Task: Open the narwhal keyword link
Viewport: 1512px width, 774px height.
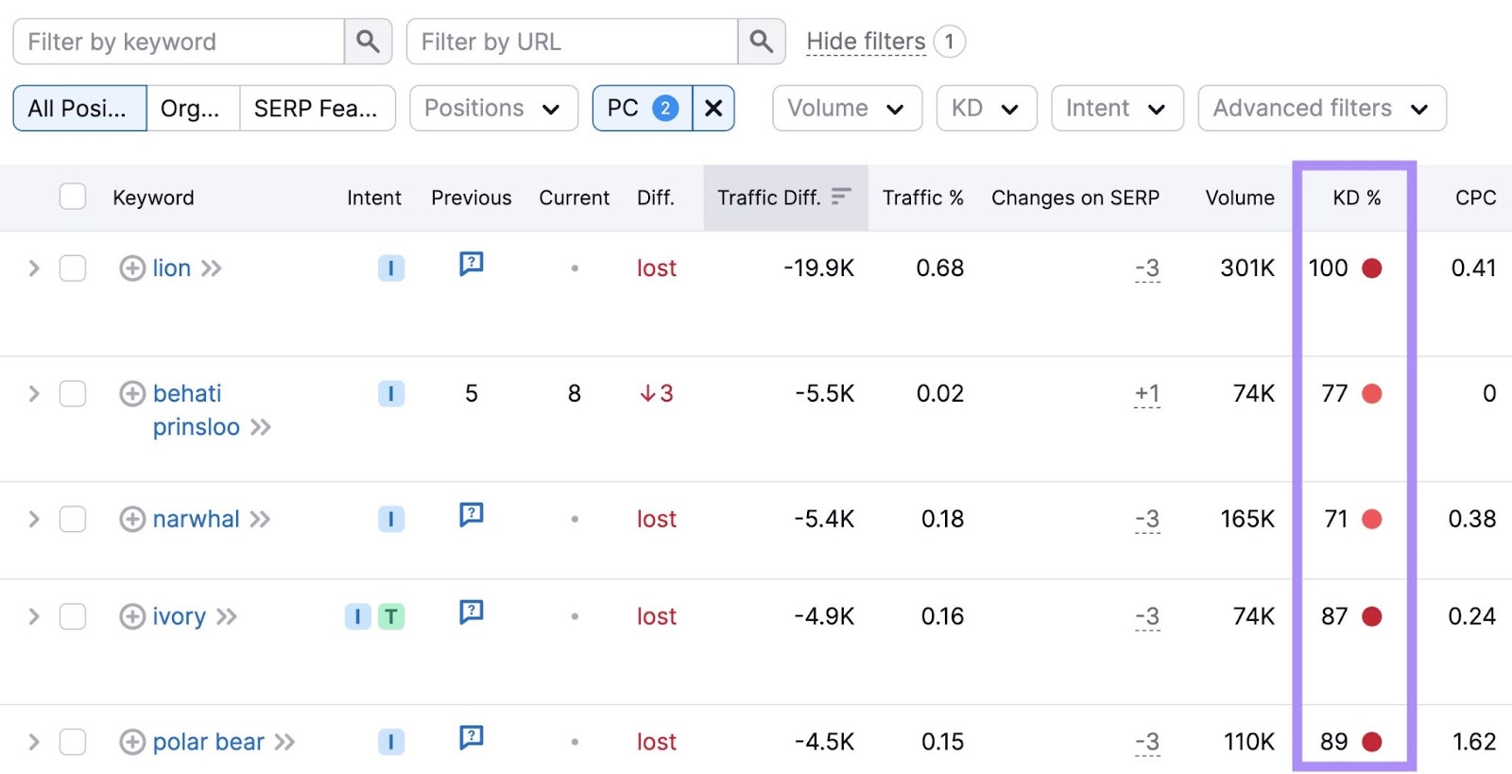Action: click(x=197, y=519)
